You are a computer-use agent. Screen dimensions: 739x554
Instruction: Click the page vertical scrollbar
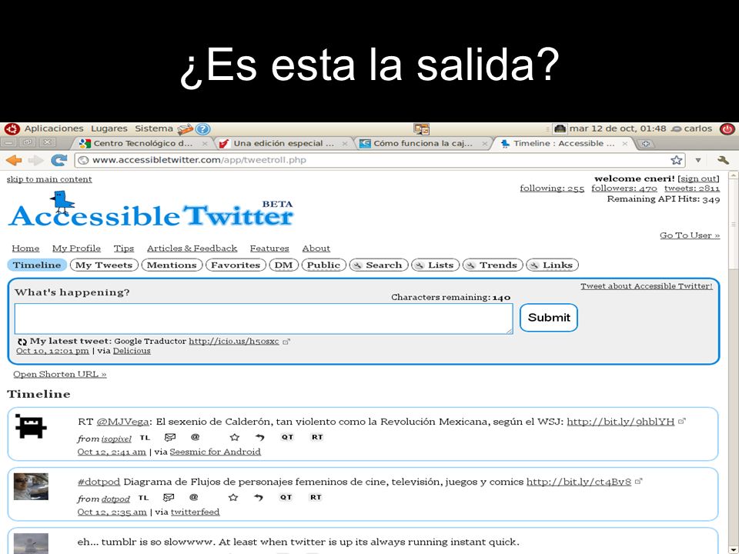tap(734, 362)
